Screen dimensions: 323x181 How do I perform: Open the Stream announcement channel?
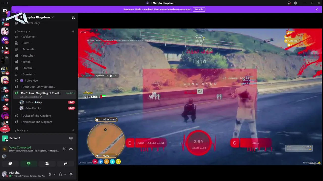pos(44,68)
